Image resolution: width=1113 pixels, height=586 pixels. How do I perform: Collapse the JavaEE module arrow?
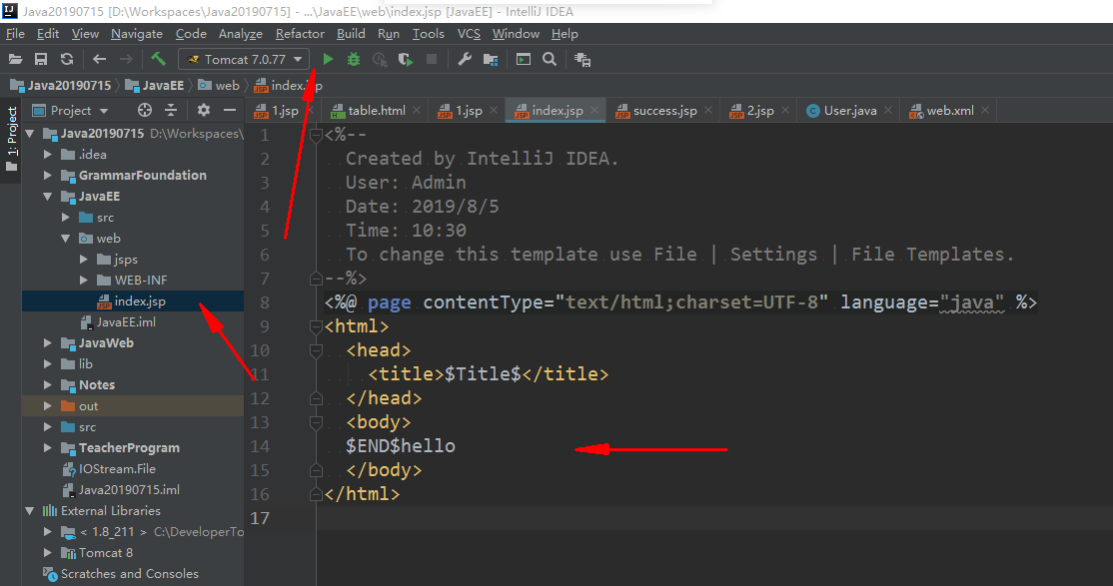click(48, 197)
